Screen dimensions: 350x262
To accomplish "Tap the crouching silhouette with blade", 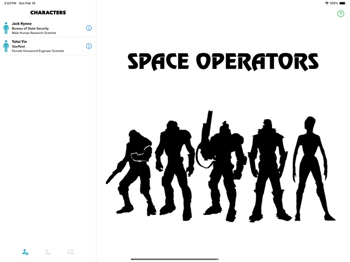I will pos(131,172).
